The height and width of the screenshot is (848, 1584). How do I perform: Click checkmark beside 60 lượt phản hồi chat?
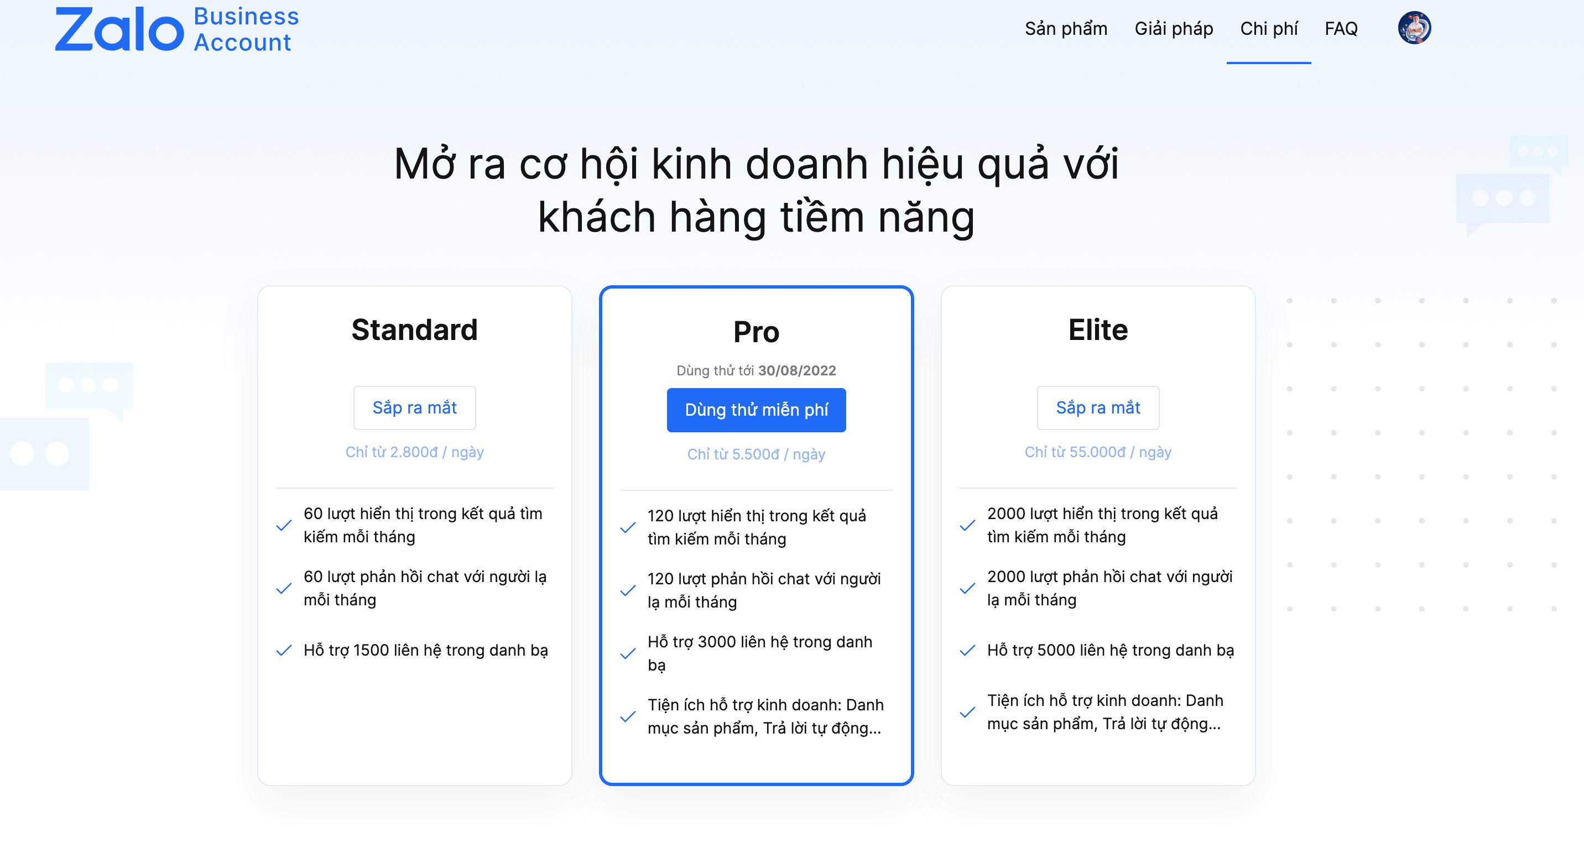[284, 589]
